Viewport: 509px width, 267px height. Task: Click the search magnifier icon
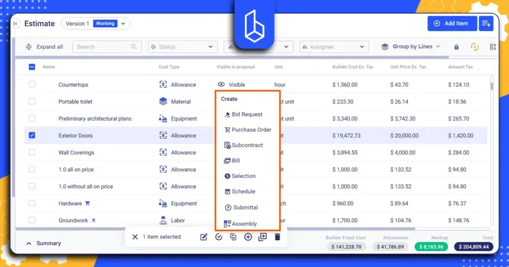click(134, 47)
